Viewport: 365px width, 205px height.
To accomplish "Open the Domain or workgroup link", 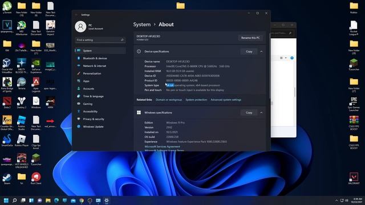I will coord(169,100).
